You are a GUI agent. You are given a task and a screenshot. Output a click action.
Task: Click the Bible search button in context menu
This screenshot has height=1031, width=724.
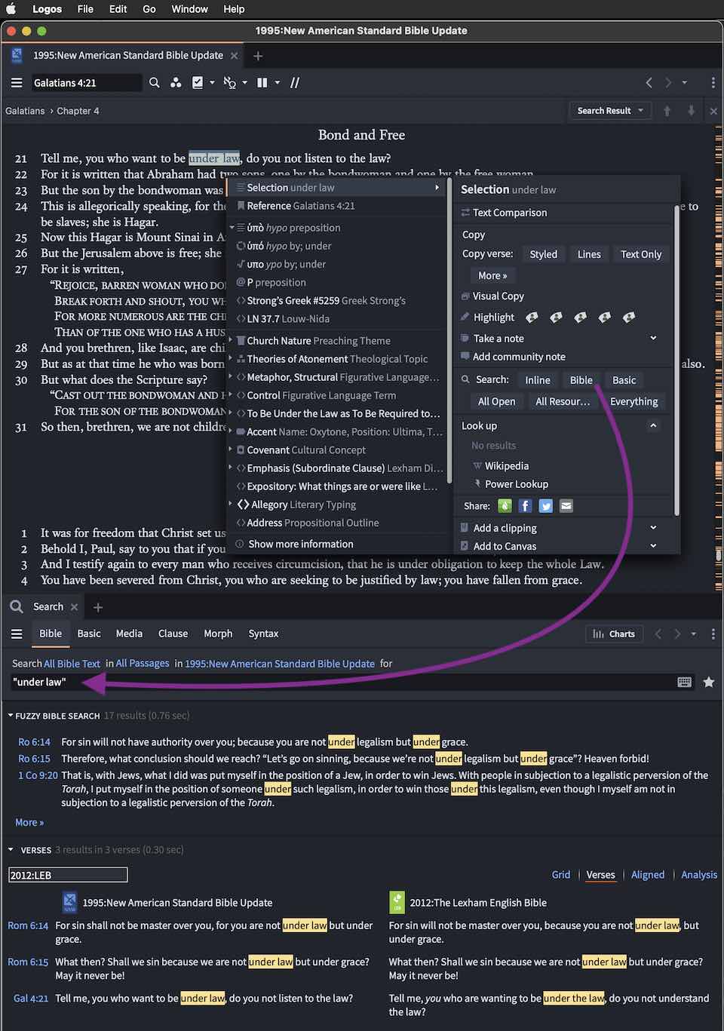581,380
